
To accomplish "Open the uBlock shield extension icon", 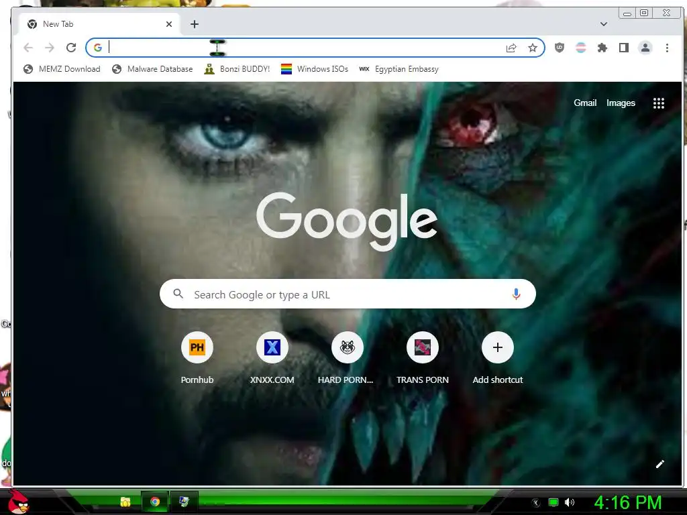I will (560, 48).
